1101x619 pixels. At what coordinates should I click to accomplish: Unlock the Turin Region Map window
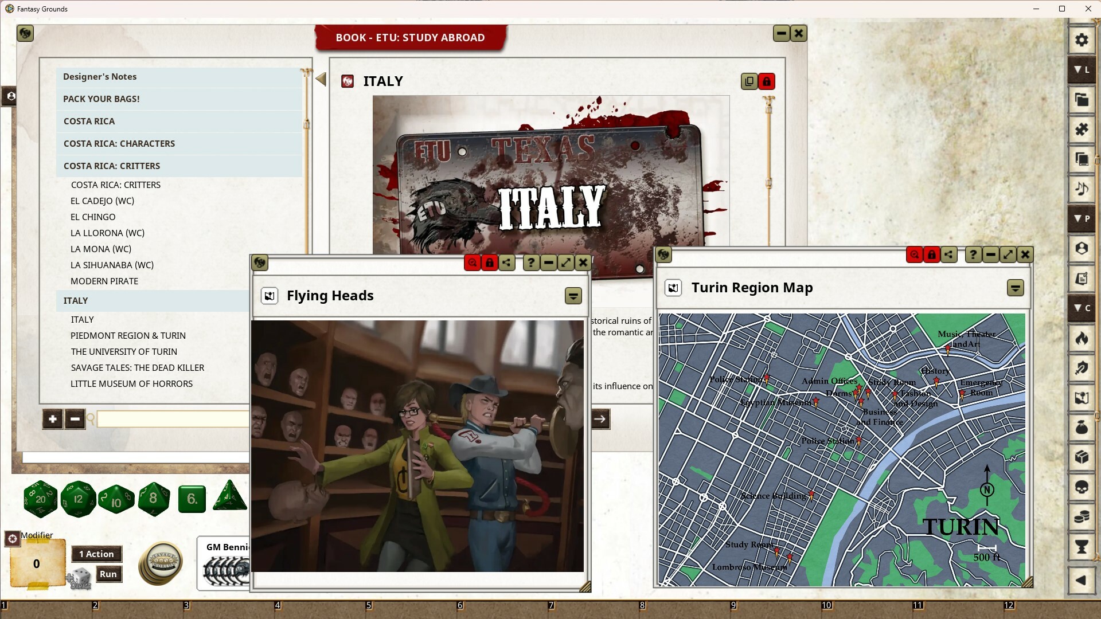pos(931,254)
